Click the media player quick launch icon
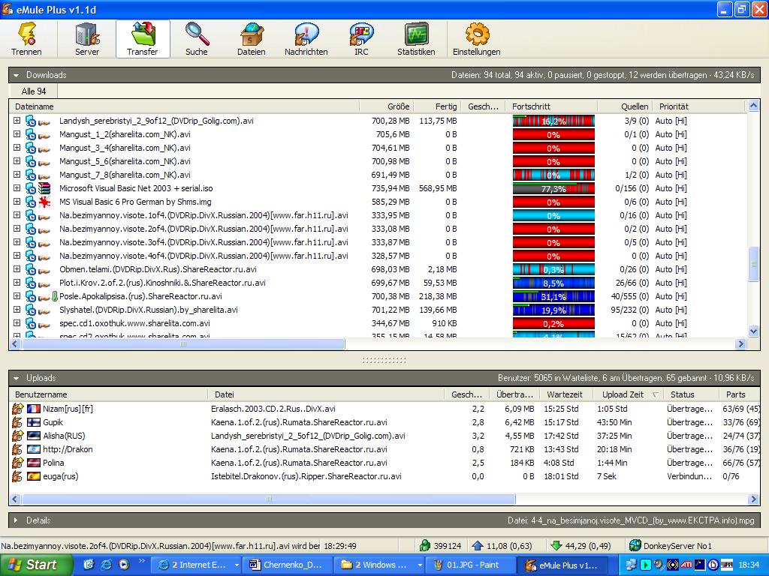This screenshot has width=769, height=576. (x=124, y=565)
